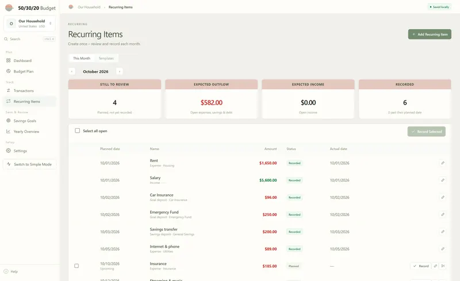Click the Recorded badge on Car Insurance row
Image resolution: width=460 pixels, height=281 pixels.
coord(294,198)
